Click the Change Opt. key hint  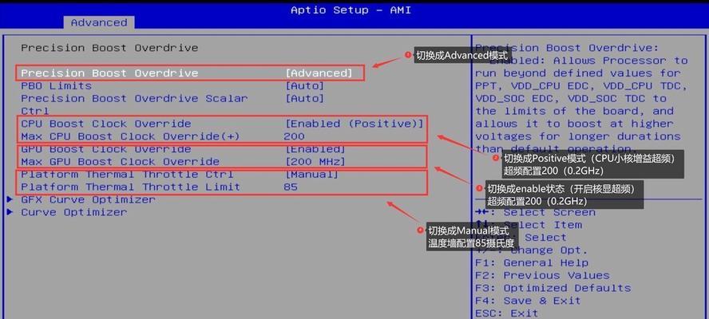point(532,250)
